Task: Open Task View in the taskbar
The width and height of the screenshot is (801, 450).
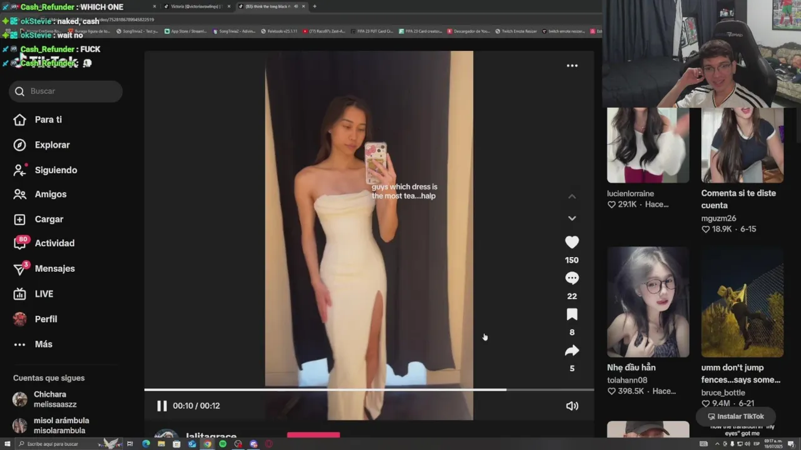Action: click(x=130, y=444)
